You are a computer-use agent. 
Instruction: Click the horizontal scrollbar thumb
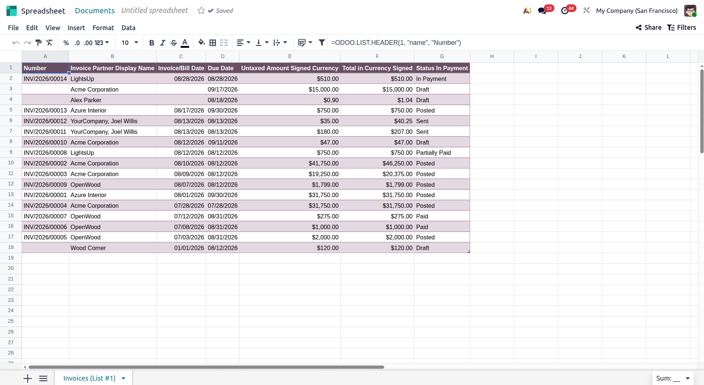(x=206, y=367)
